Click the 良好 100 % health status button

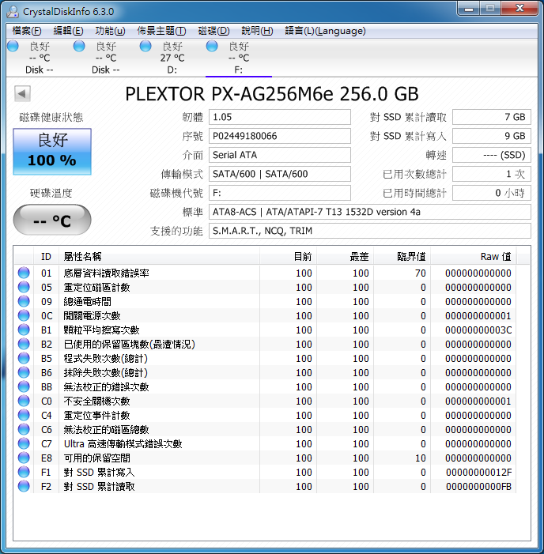[52, 152]
